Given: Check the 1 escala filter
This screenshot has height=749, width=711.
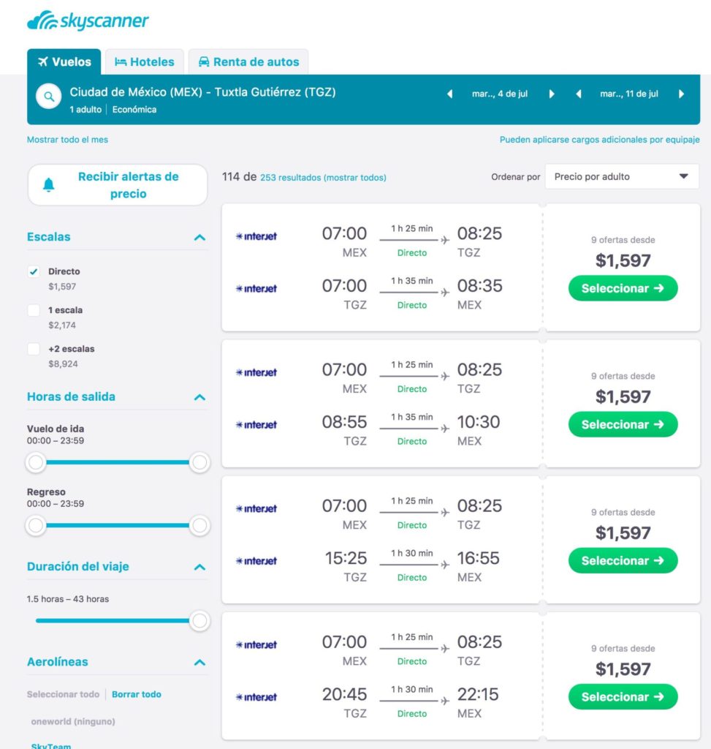Looking at the screenshot, I should (x=34, y=310).
